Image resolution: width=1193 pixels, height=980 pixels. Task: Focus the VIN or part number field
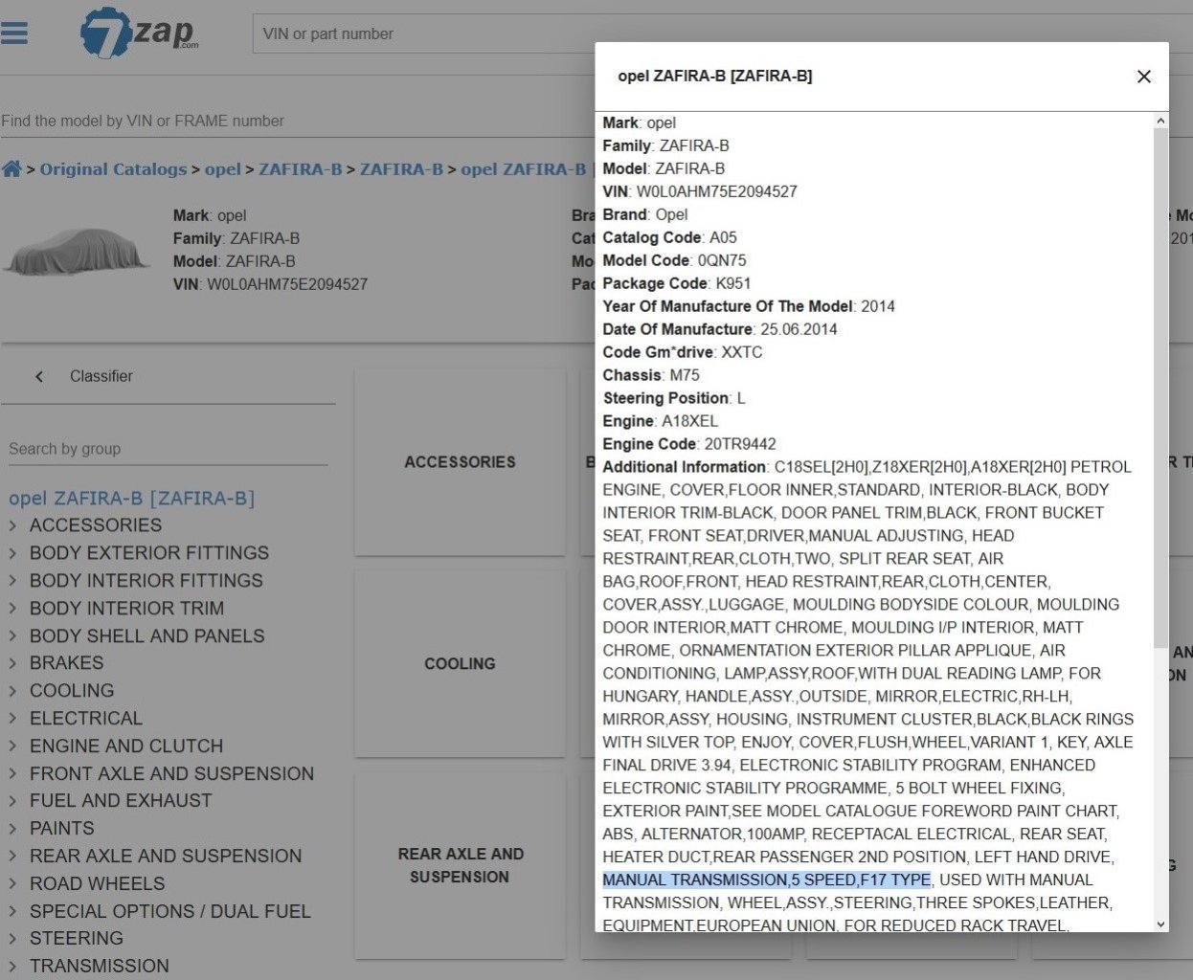(421, 34)
